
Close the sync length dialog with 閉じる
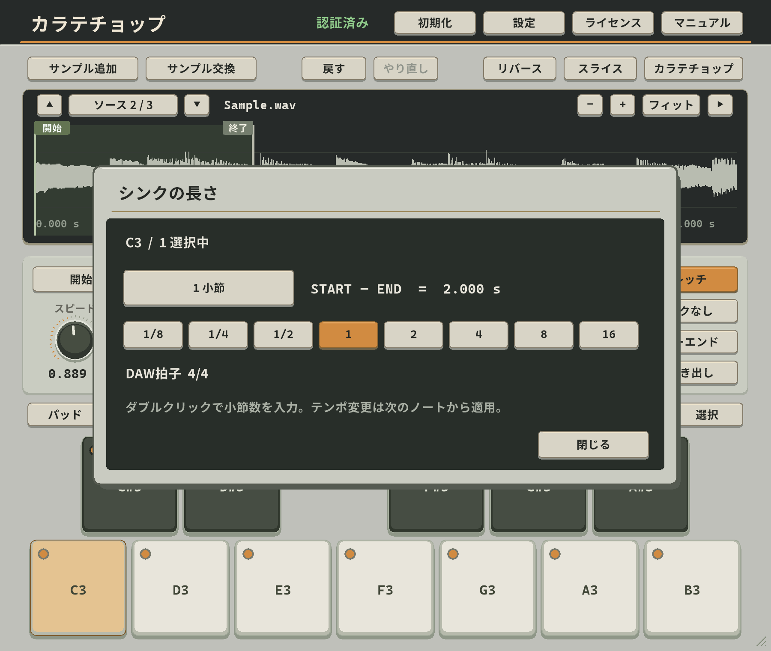pyautogui.click(x=593, y=445)
